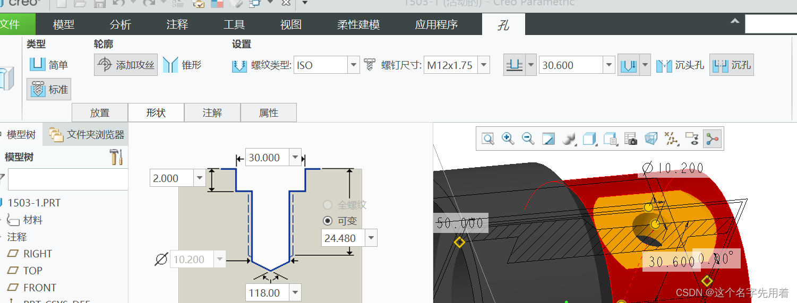
Task: Open the 形状 shape tab
Action: [156, 112]
